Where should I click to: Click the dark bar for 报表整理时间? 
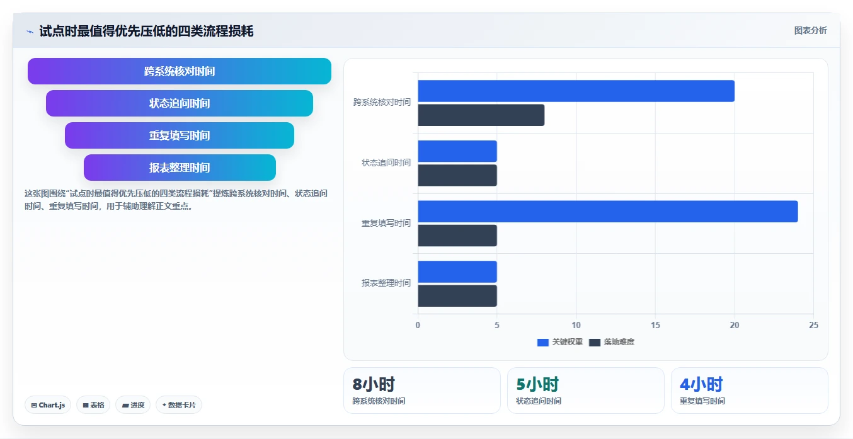click(x=457, y=296)
